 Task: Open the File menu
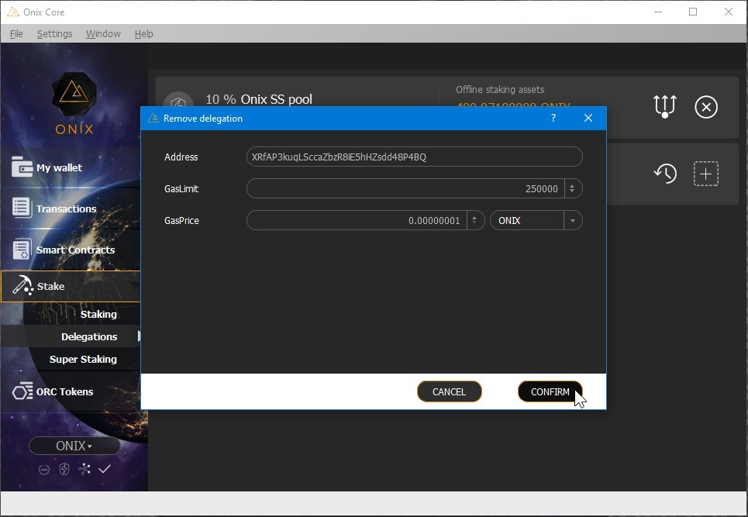click(x=16, y=34)
